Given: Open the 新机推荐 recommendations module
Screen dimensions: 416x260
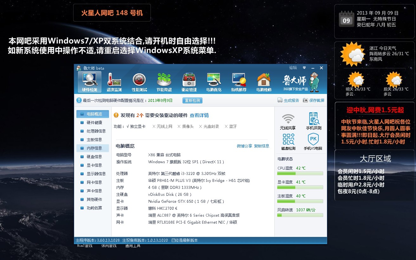Looking at the screenshot, I should [239, 82].
